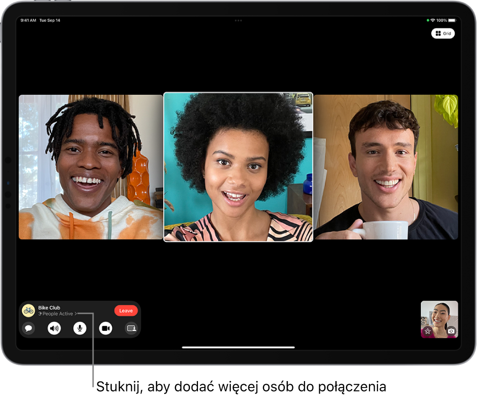
Task: Tap the 9:41 AM clock
Action: tap(28, 20)
